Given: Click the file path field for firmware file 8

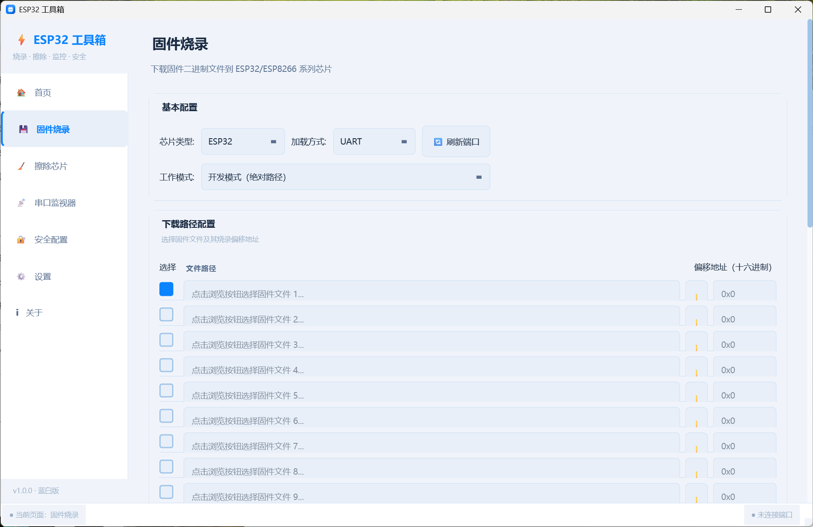Looking at the screenshot, I should pos(432,468).
